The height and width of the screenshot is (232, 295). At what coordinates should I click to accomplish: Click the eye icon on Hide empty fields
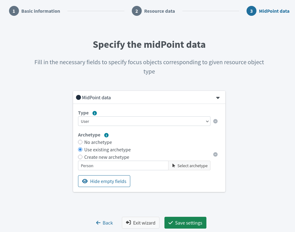(x=85, y=181)
